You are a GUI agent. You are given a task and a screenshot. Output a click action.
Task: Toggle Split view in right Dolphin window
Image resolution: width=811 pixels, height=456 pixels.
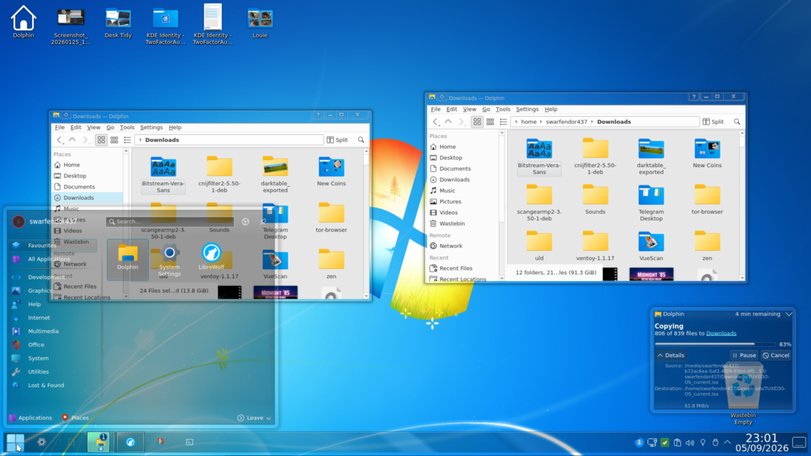[713, 122]
